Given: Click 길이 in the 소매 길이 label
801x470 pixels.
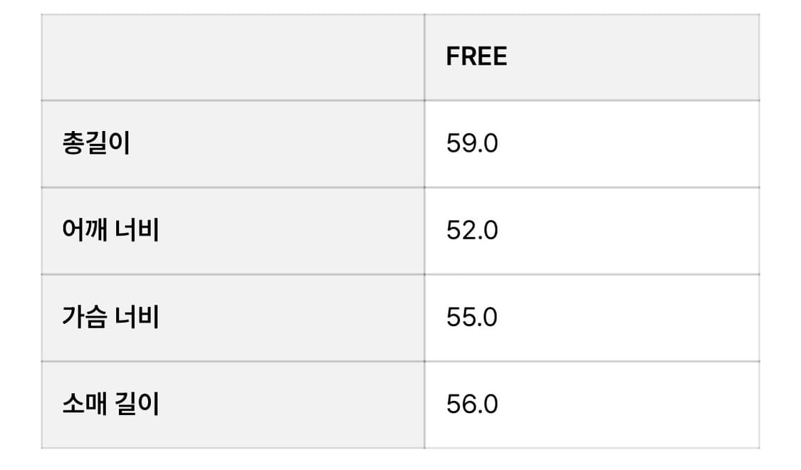Looking at the screenshot, I should click(137, 404).
